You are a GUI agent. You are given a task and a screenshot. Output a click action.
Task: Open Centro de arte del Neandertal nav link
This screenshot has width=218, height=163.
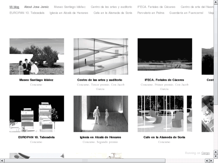click(197, 7)
